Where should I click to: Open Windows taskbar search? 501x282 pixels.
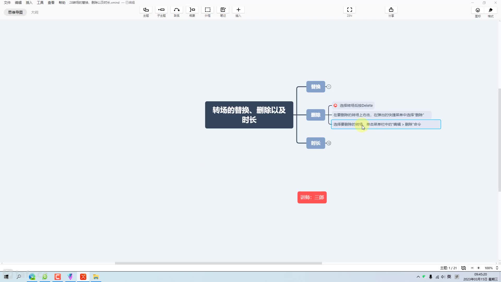[19, 277]
